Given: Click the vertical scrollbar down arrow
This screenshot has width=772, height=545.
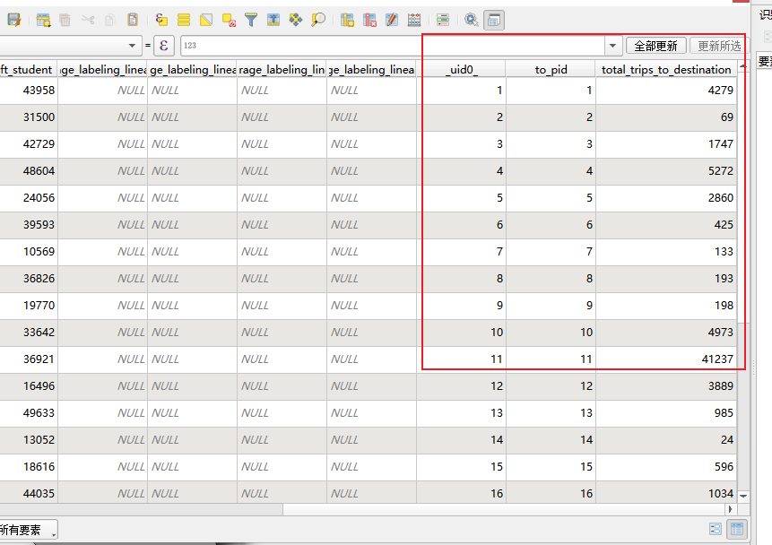Looking at the screenshot, I should pos(743,497).
